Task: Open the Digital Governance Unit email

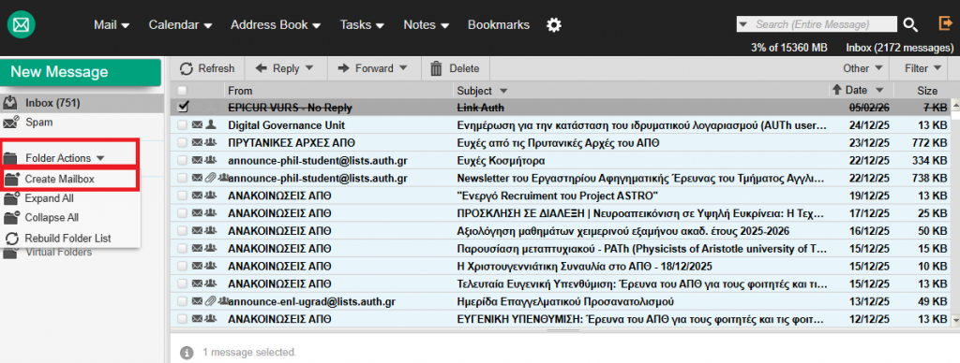Action: (287, 125)
